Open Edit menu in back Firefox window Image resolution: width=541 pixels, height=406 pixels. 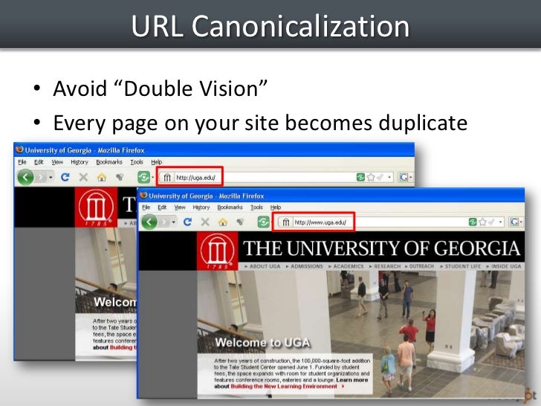point(39,162)
